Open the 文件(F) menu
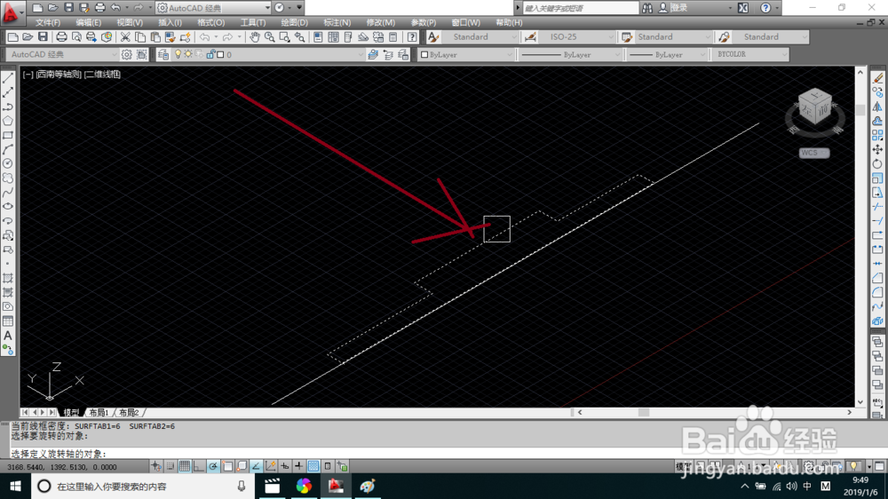Viewport: 888px width, 499px height. pyautogui.click(x=48, y=23)
